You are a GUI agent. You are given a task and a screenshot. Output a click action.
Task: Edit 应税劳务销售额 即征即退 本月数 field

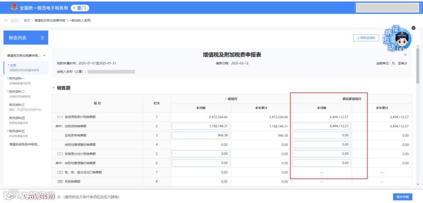pos(322,135)
